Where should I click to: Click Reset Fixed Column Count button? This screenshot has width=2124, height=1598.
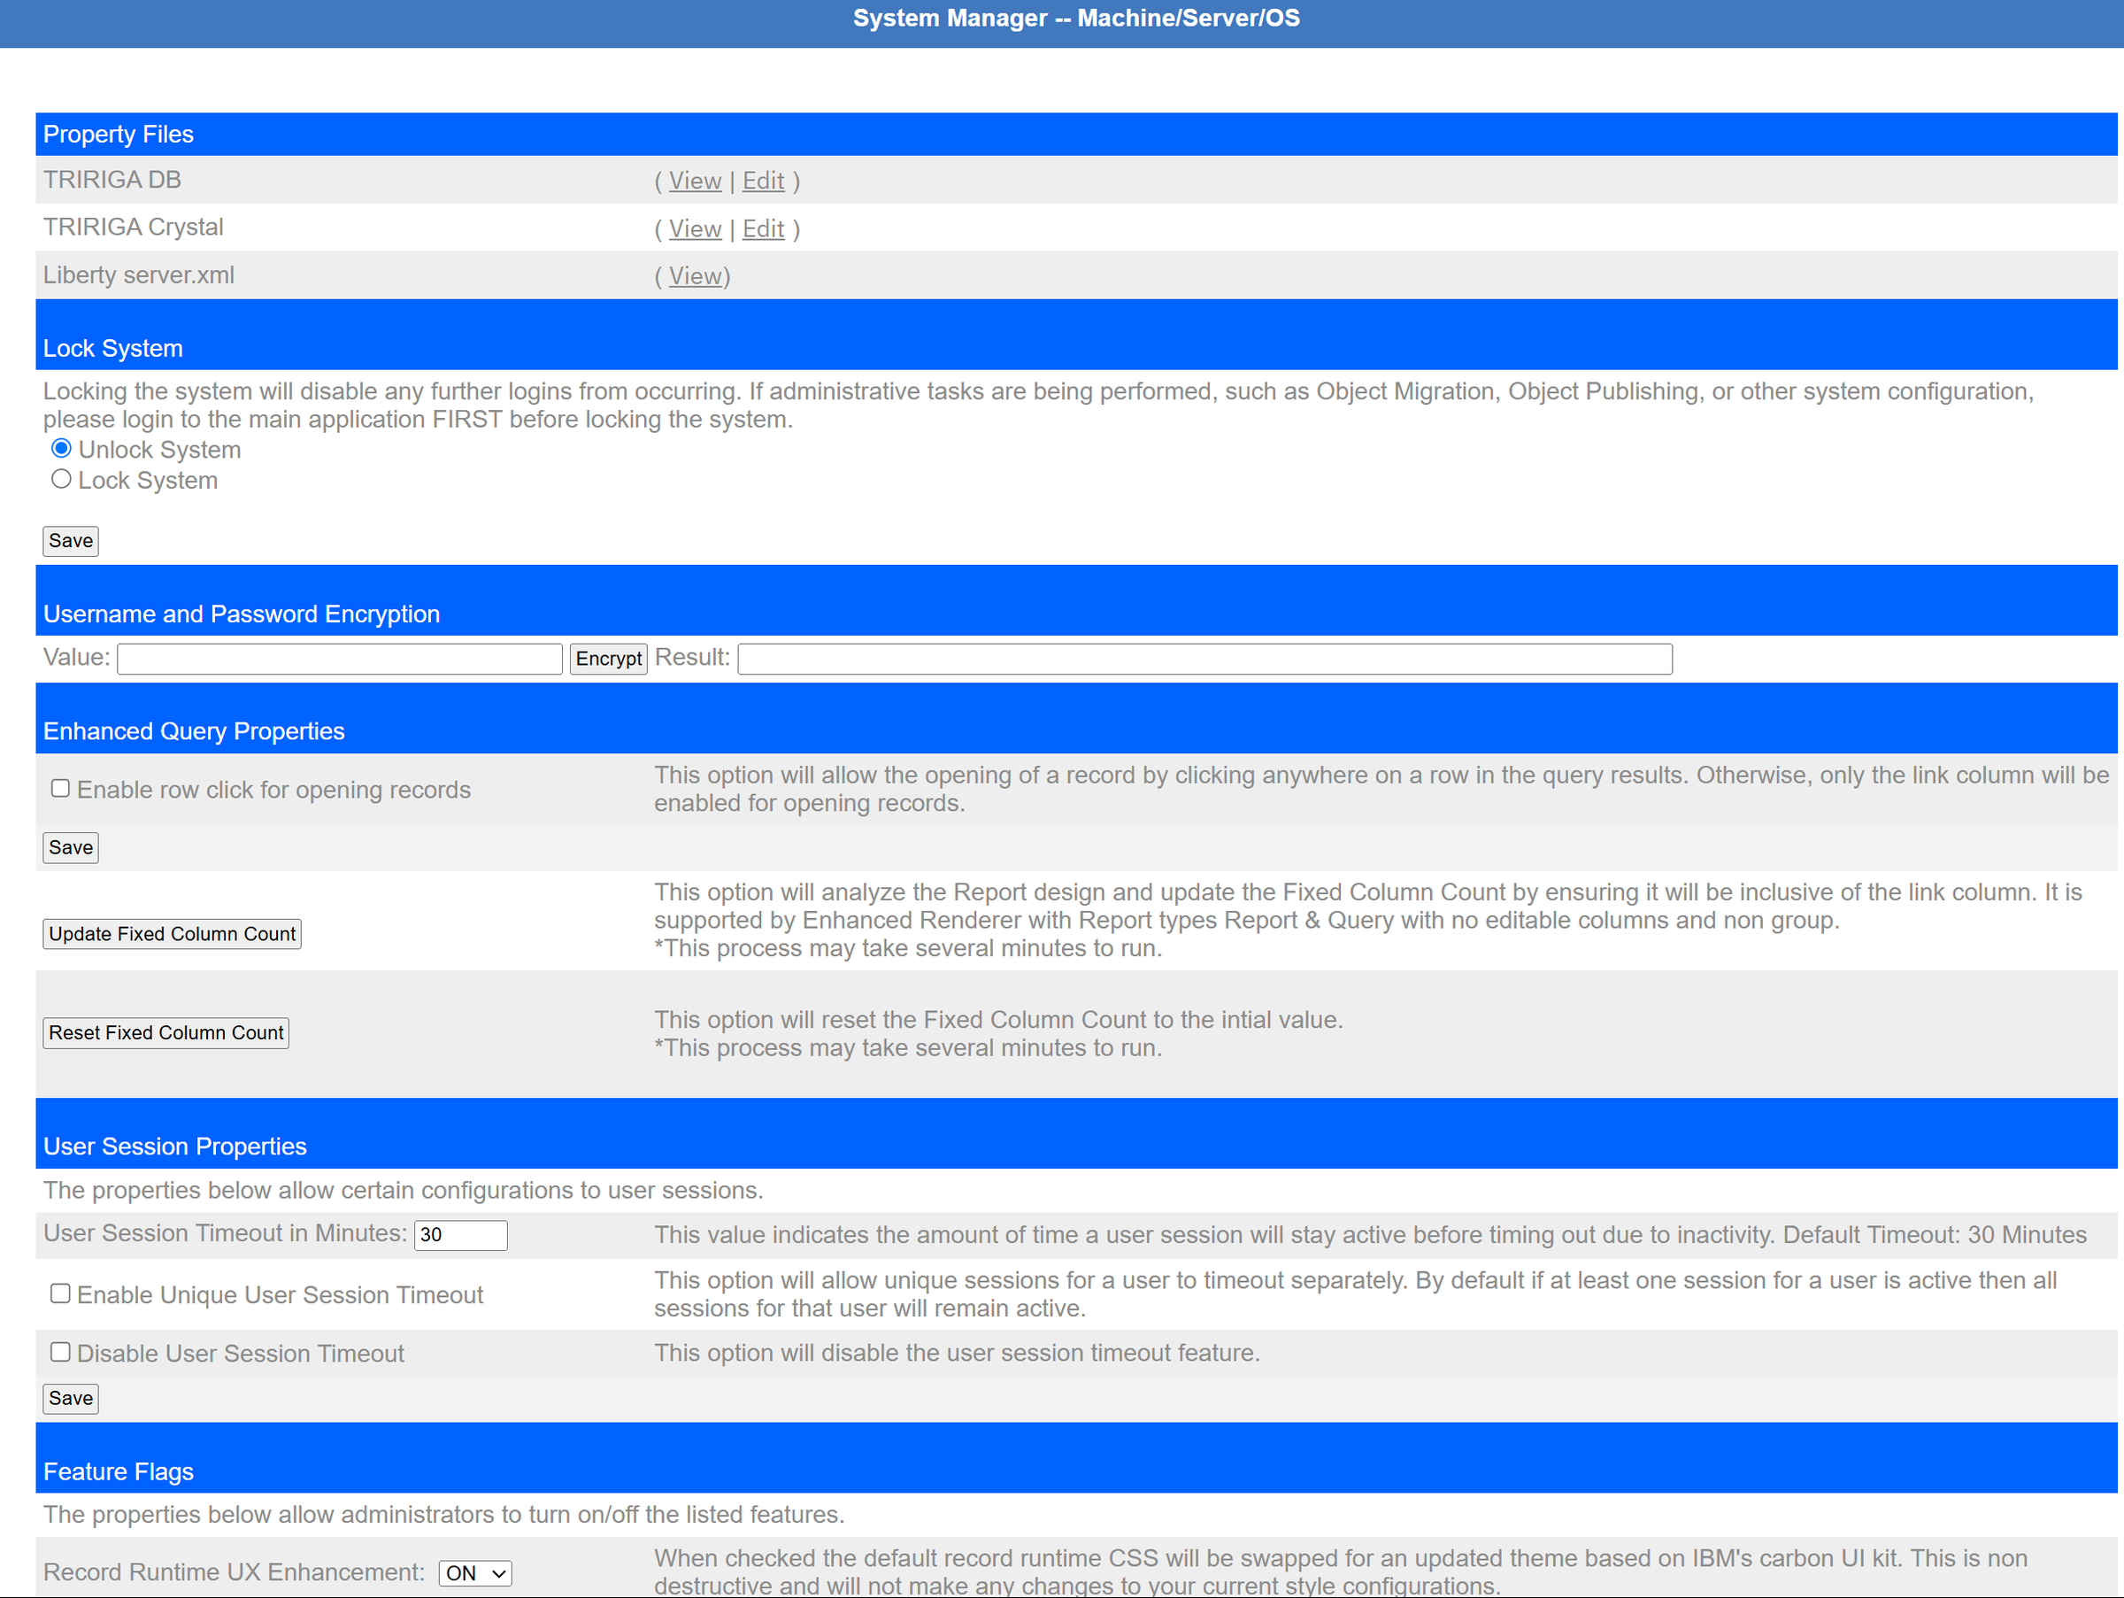[166, 1032]
